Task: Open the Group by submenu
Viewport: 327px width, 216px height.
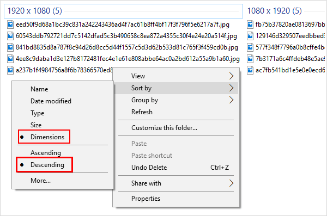Action: 176,100
